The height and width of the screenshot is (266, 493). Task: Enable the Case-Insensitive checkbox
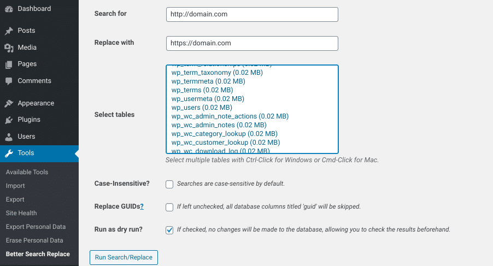tap(169, 184)
